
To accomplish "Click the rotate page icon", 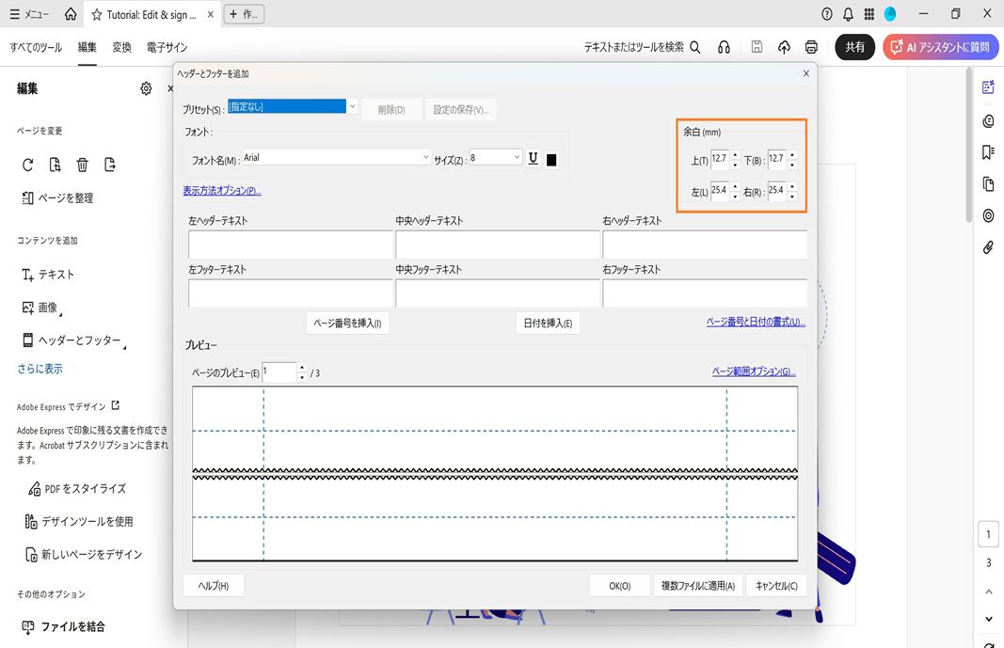I will (29, 164).
